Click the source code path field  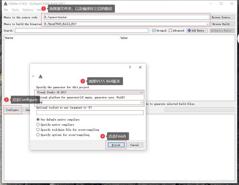pos(127,17)
